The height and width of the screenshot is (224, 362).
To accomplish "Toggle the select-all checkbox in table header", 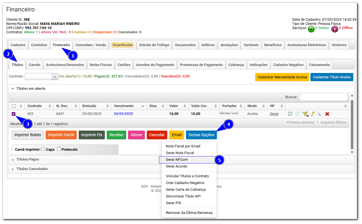I will click(x=14, y=106).
